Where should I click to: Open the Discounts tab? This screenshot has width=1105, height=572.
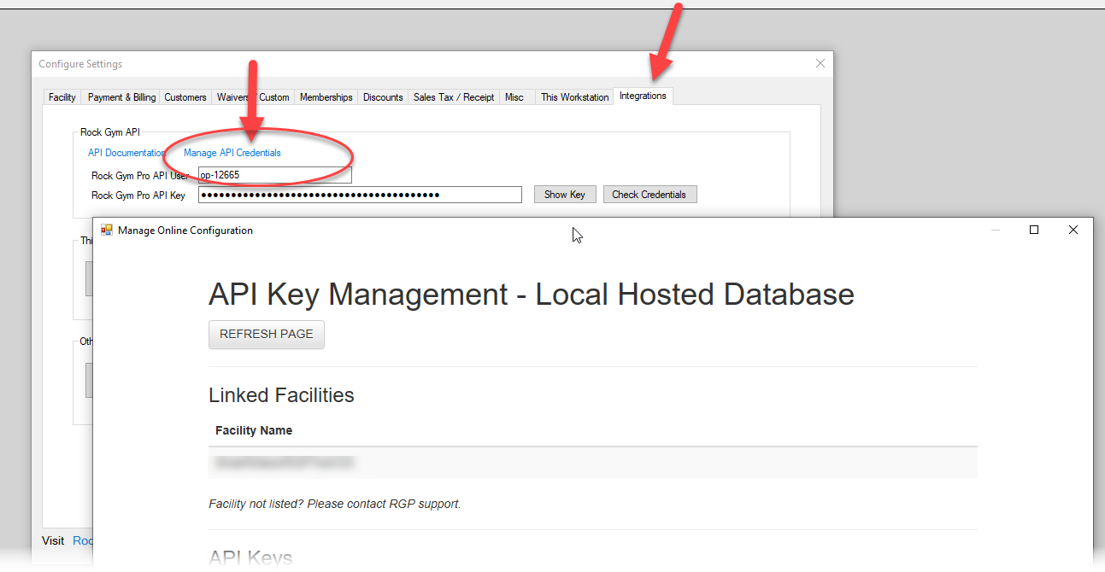click(x=383, y=97)
